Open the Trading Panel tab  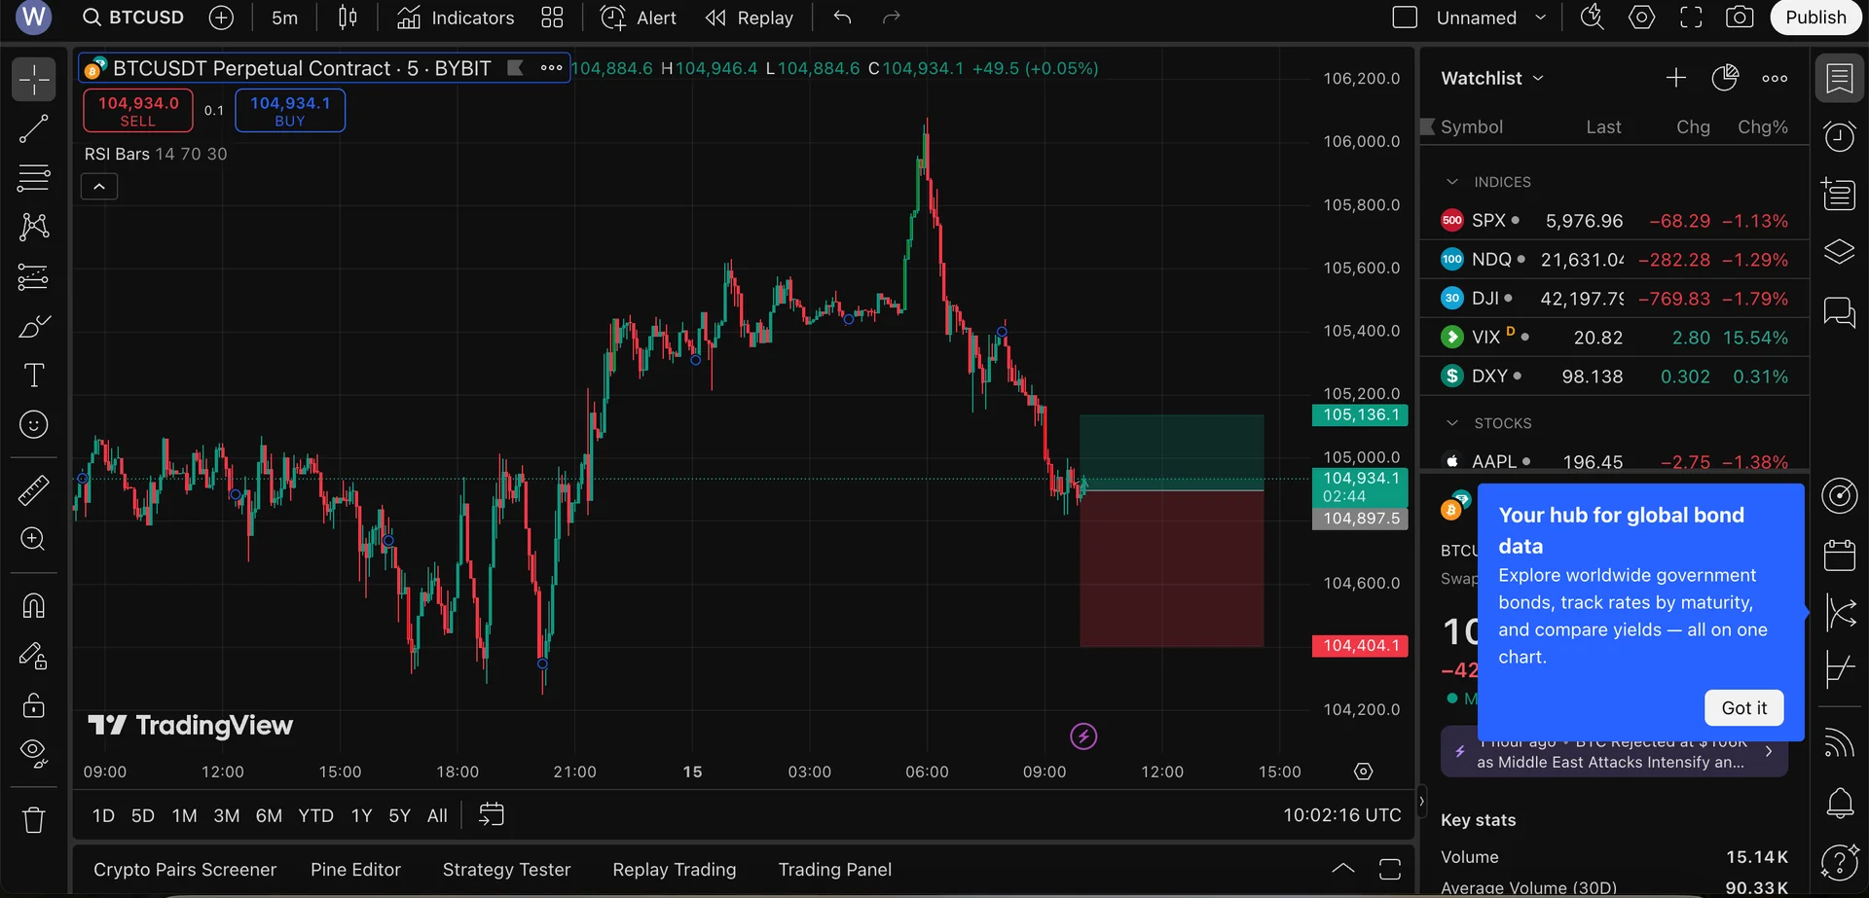click(x=834, y=870)
